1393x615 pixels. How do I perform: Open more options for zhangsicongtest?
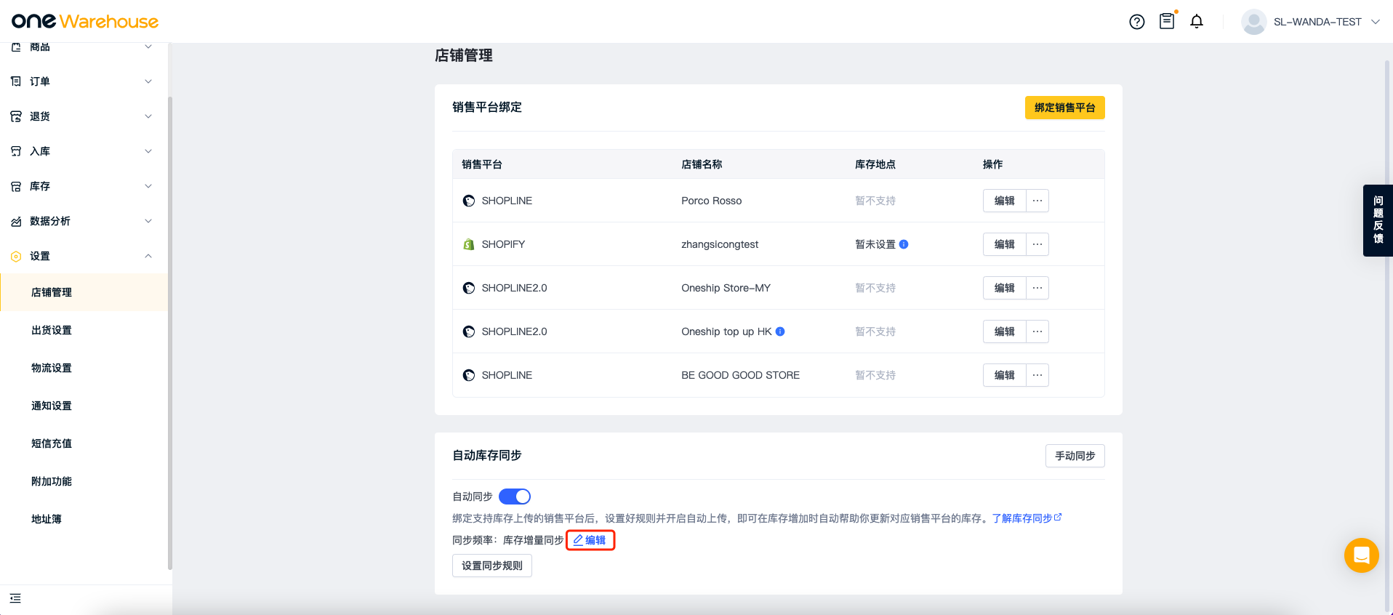click(x=1037, y=244)
